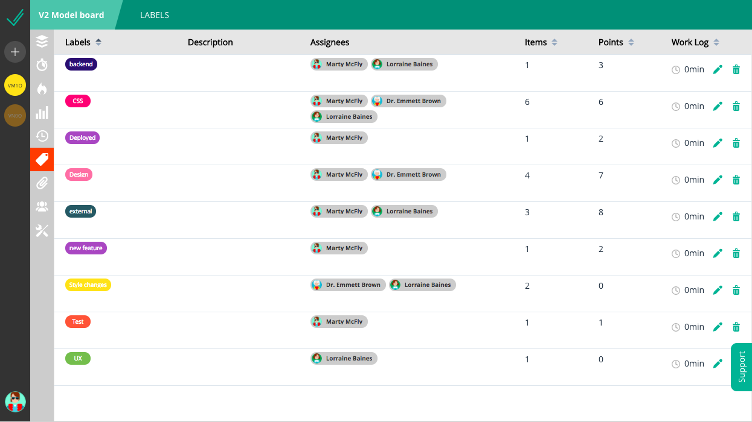The image size is (752, 422).
Task: Select Lorraine Baines in external row
Action: pos(404,211)
